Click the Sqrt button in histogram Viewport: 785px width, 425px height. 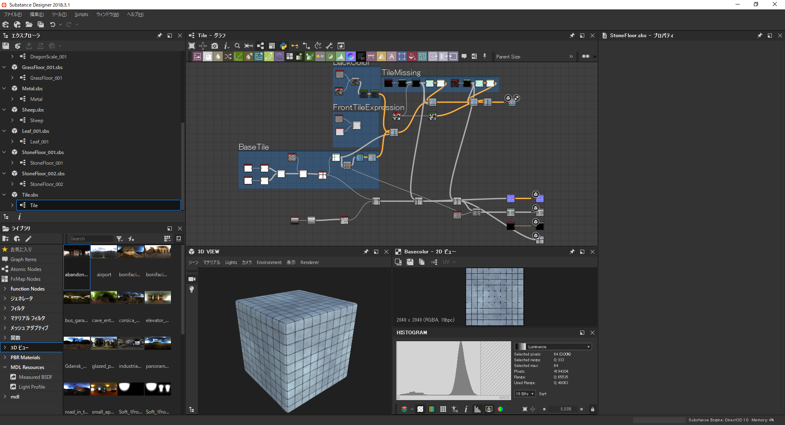543,394
